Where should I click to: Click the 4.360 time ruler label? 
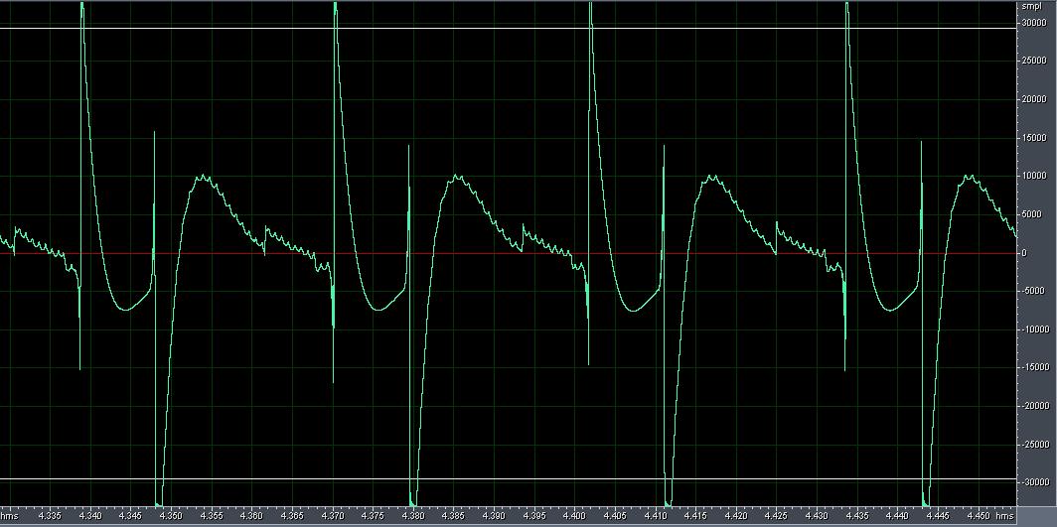pyautogui.click(x=251, y=516)
